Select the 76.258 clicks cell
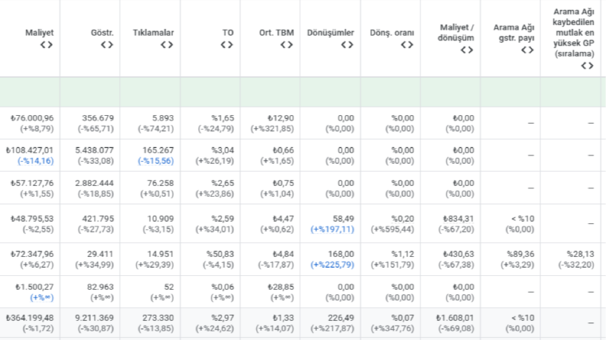606x340 pixels. (x=160, y=183)
